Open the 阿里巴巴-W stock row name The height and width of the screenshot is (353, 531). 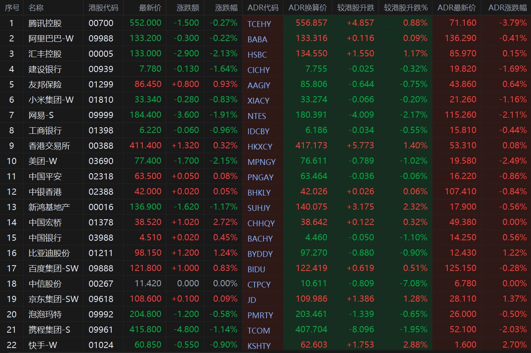(x=51, y=39)
